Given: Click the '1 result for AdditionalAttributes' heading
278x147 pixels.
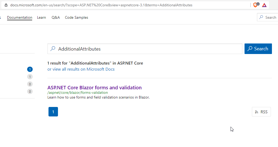Looking at the screenshot, I should (95, 63).
